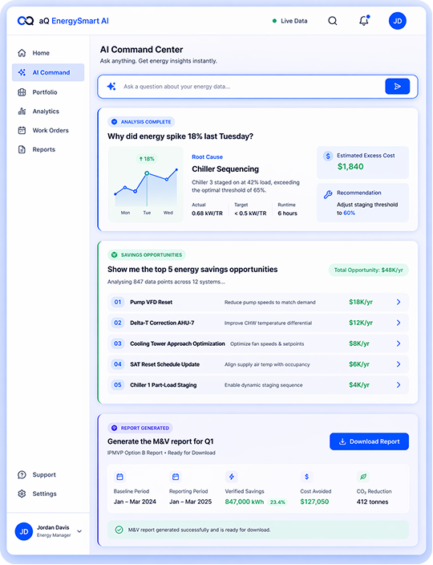The image size is (433, 565).
Task: Click the wrench Recommendation icon
Action: pos(328,194)
